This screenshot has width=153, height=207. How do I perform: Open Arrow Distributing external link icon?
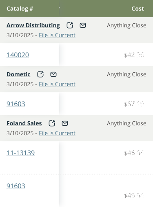point(70,25)
